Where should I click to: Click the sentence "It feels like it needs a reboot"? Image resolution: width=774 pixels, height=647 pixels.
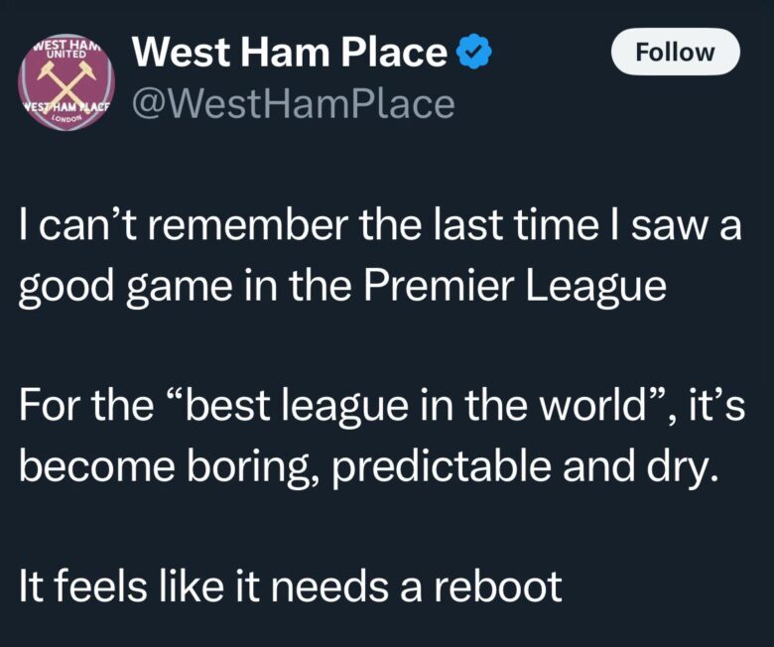click(x=291, y=587)
